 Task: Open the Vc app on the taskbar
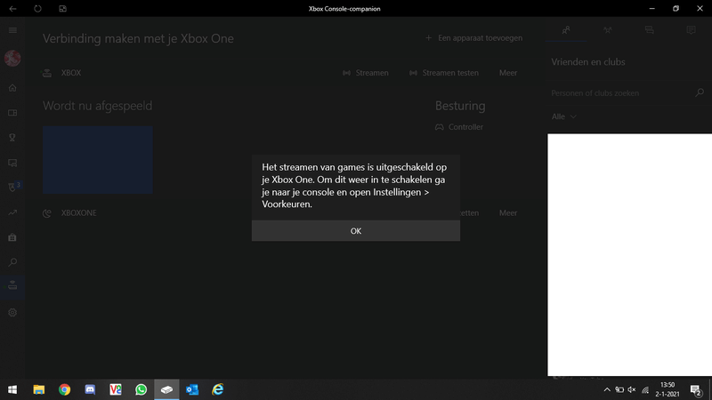coord(116,389)
